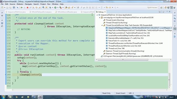Open the External Tools dropdown arrow
The height and width of the screenshot is (99, 177).
pos(63,7)
